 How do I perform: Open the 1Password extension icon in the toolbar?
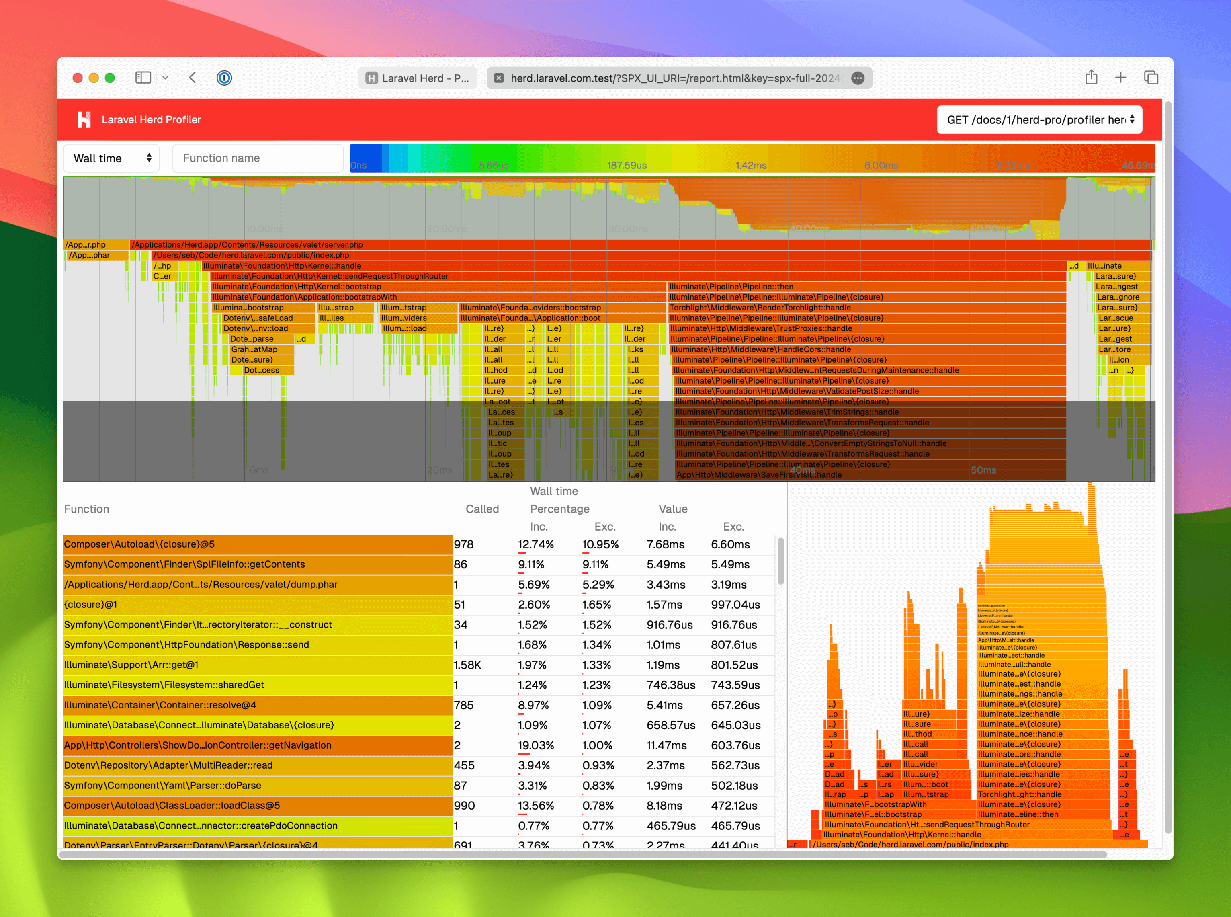pyautogui.click(x=224, y=78)
